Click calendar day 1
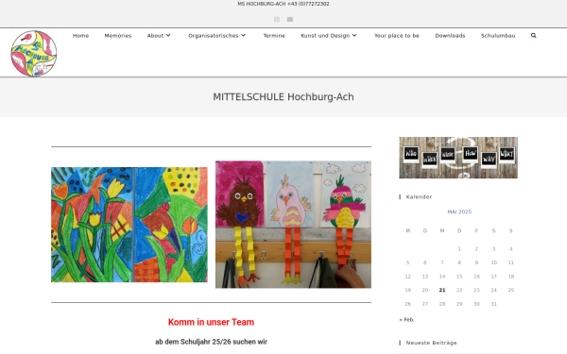 click(x=459, y=249)
